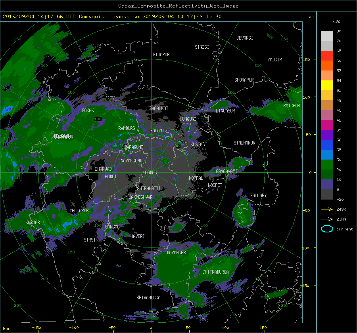357x333 pixels.
Task: Pick the royal blue 35-36 dBZ swatch
Action: (x=327, y=145)
